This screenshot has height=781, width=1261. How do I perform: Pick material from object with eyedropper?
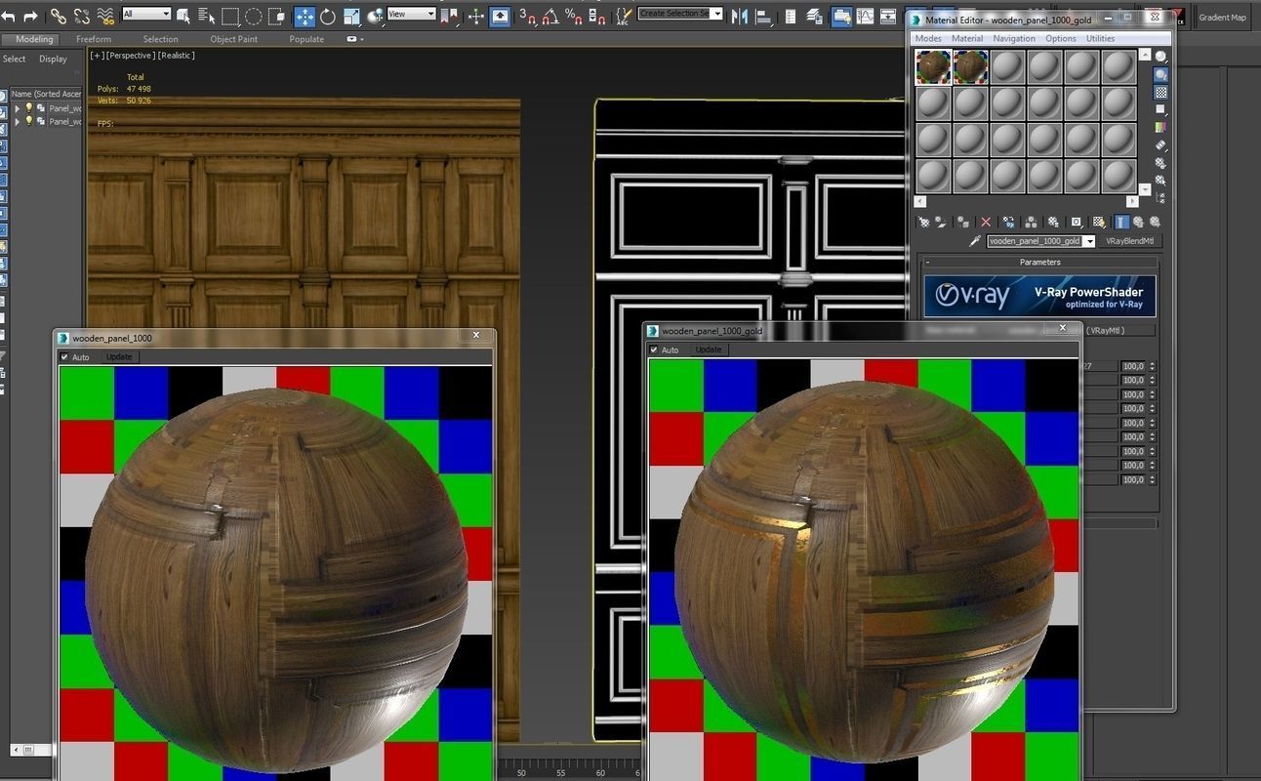pos(974,240)
